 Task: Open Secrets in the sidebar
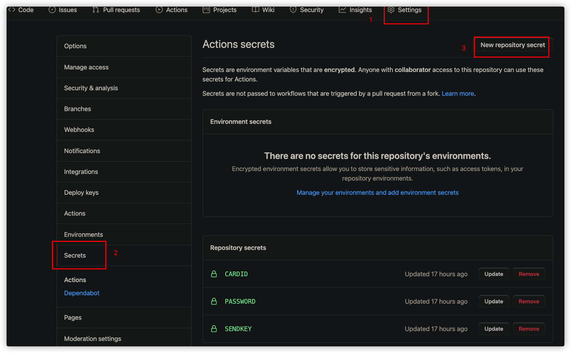[x=75, y=255]
